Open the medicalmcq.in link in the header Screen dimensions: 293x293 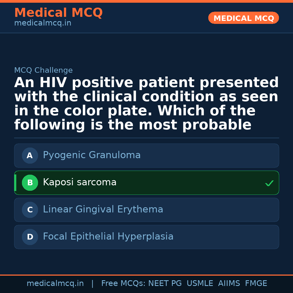(x=43, y=23)
